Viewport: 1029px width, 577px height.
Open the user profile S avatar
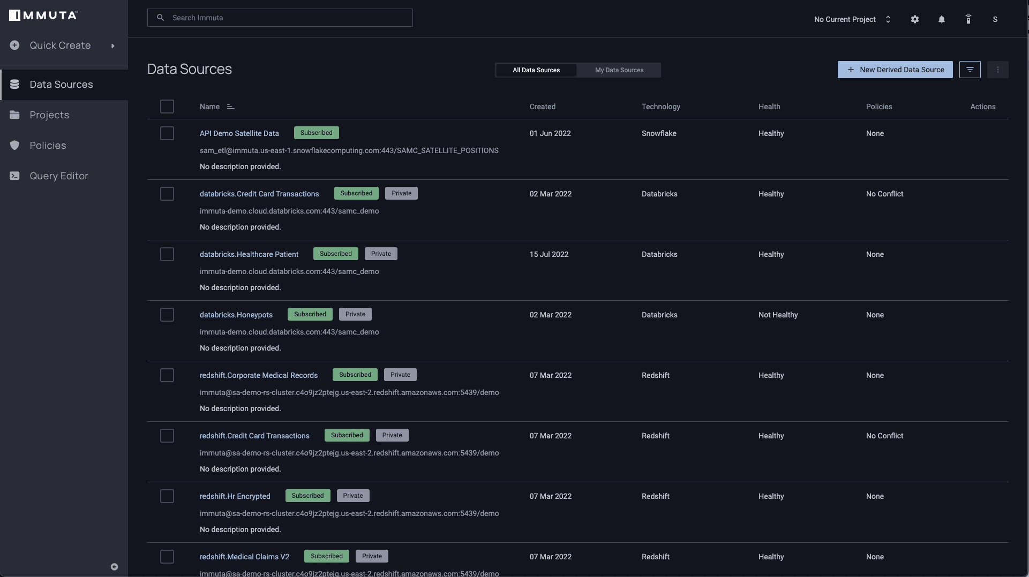point(995,19)
